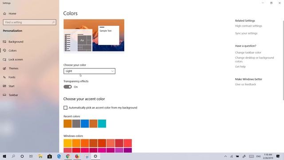Pick the blue recent color swatch

click(x=85, y=124)
